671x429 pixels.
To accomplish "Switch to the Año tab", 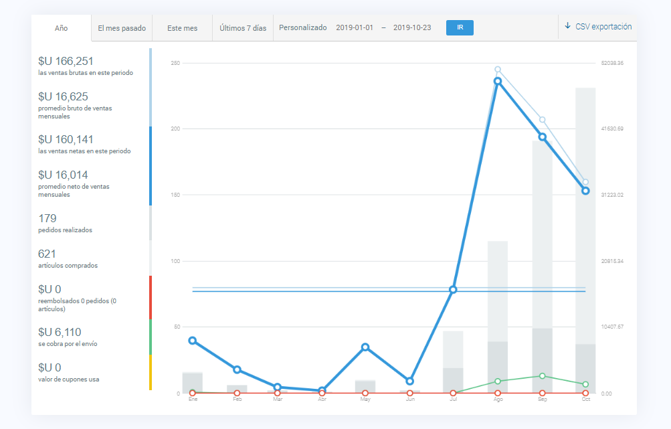I will click(x=61, y=28).
